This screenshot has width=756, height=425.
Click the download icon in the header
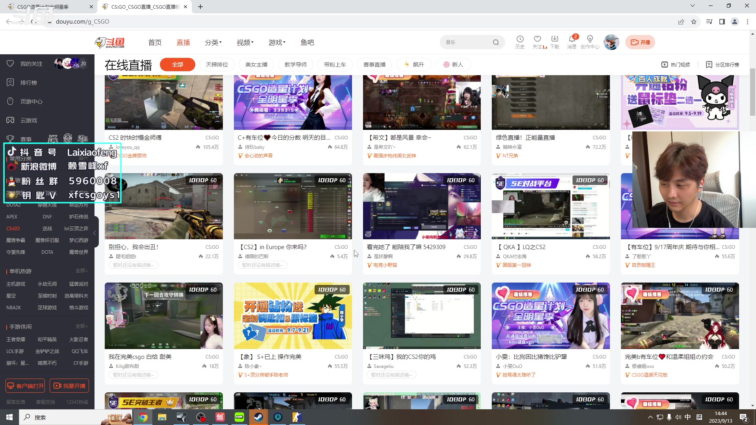(554, 39)
